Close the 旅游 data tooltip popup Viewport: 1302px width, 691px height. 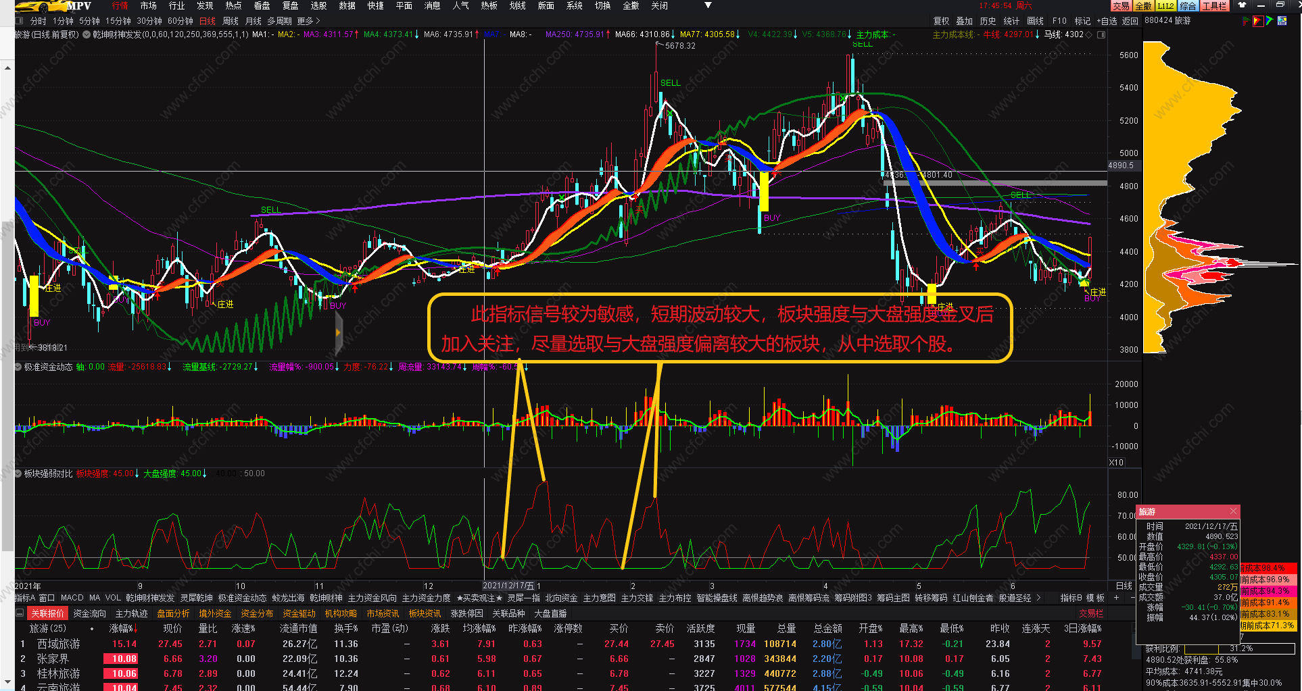pos(1233,511)
